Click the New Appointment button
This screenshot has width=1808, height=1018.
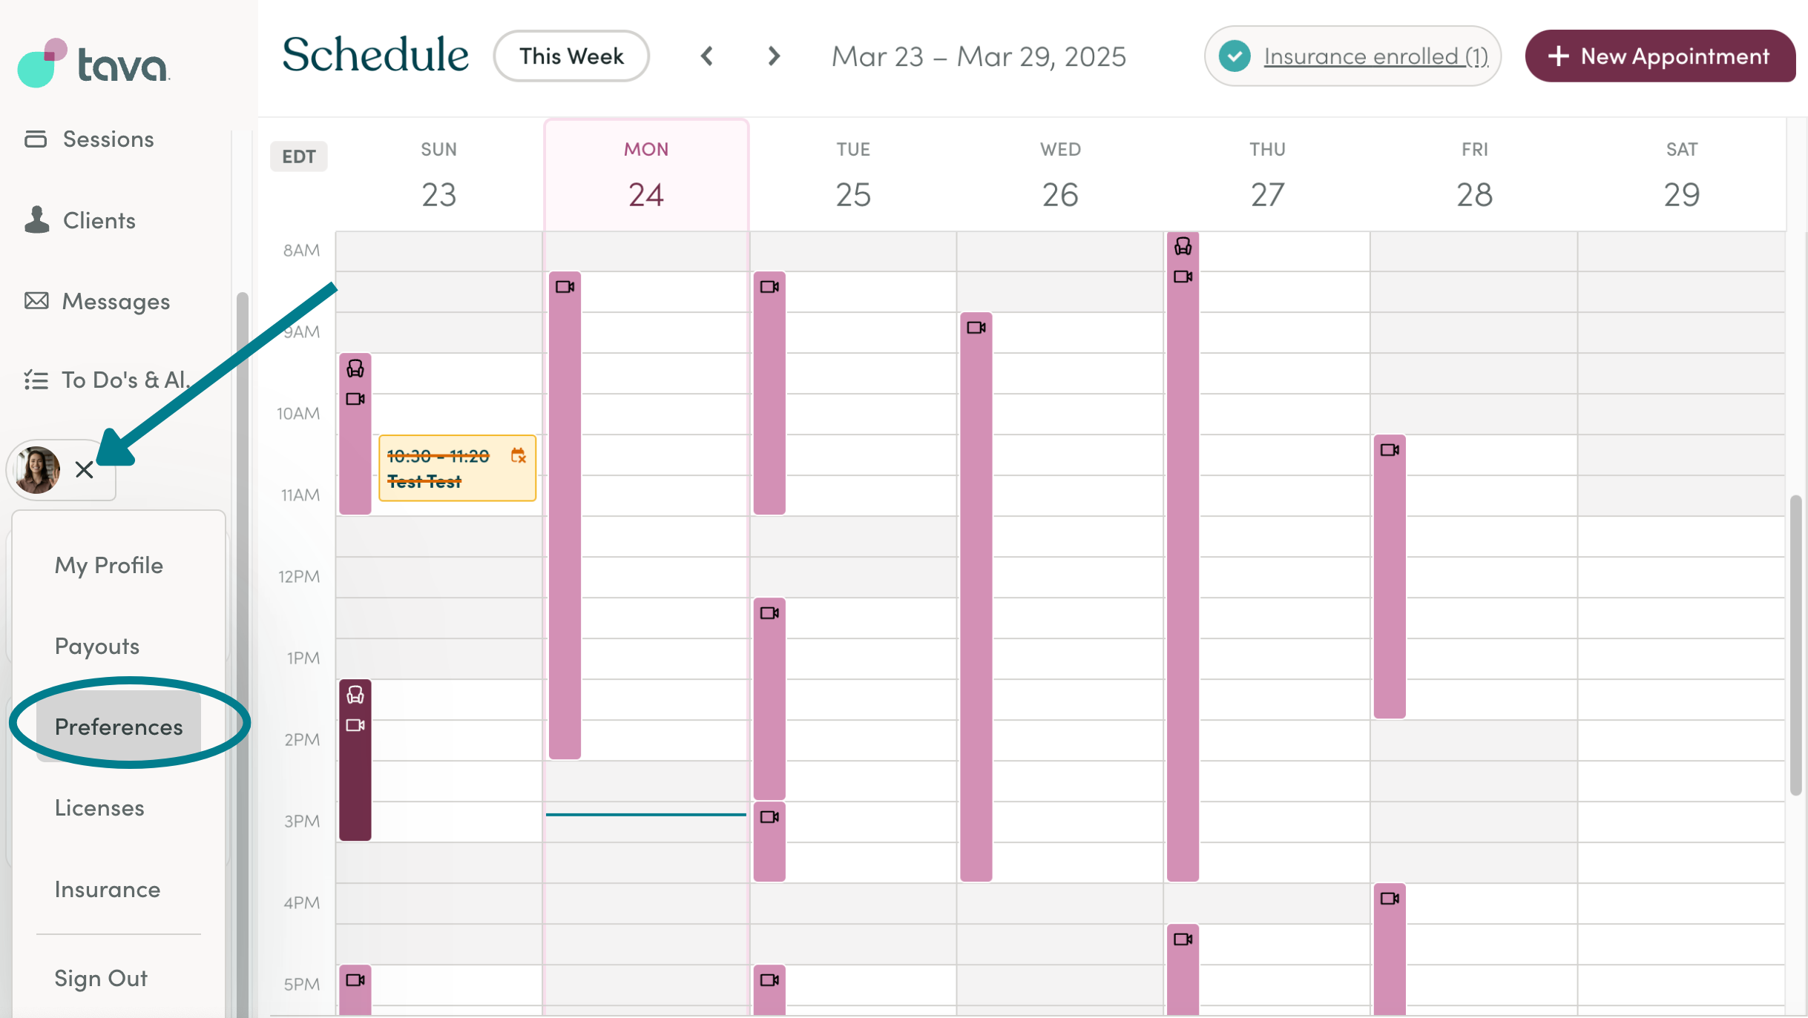[1660, 56]
